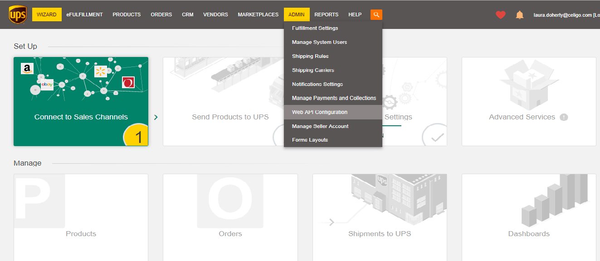Open the HELP menu
This screenshot has width=600, height=261.
pyautogui.click(x=355, y=14)
